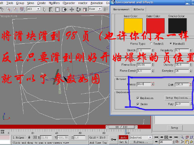
Task: Open the Create menu
Action: pyautogui.click(x=41, y=3)
